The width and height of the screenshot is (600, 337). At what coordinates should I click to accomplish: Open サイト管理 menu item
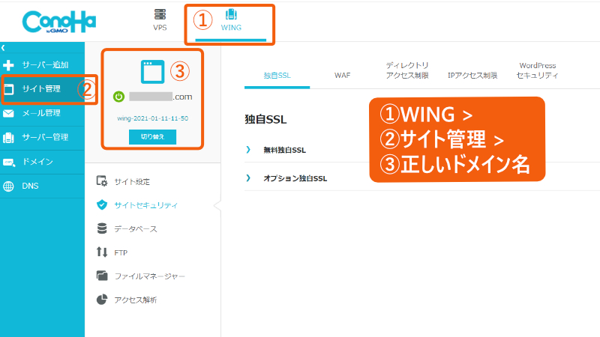(42, 89)
